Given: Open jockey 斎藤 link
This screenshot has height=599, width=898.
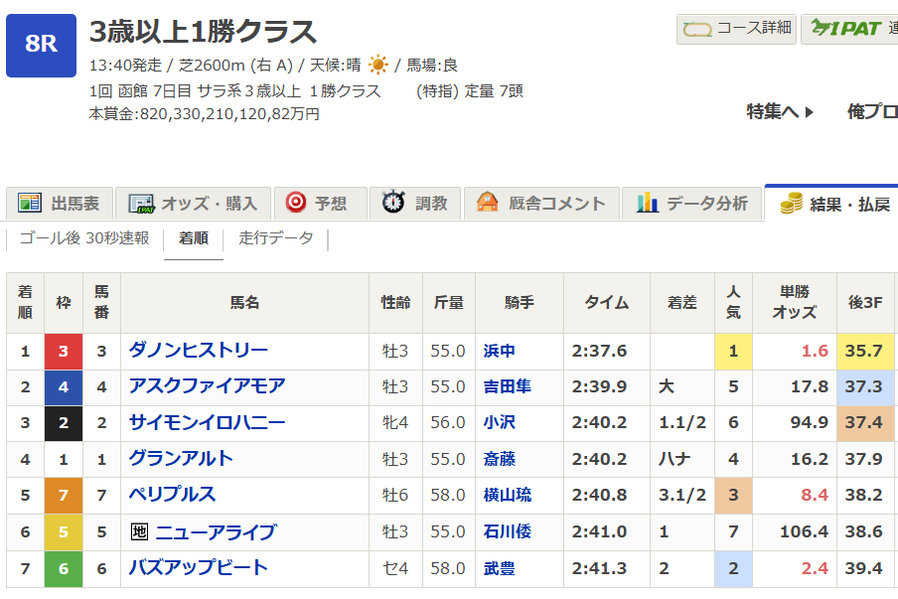Looking at the screenshot, I should point(500,459).
